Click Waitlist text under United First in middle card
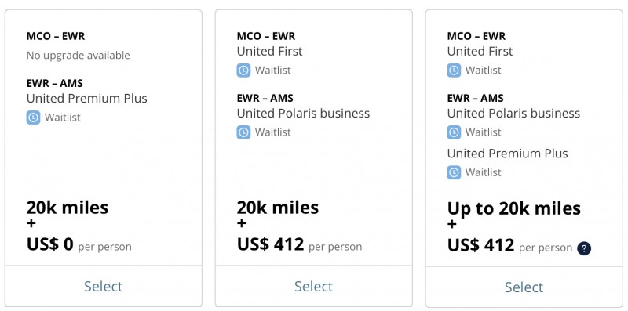The height and width of the screenshot is (311, 628). point(272,71)
